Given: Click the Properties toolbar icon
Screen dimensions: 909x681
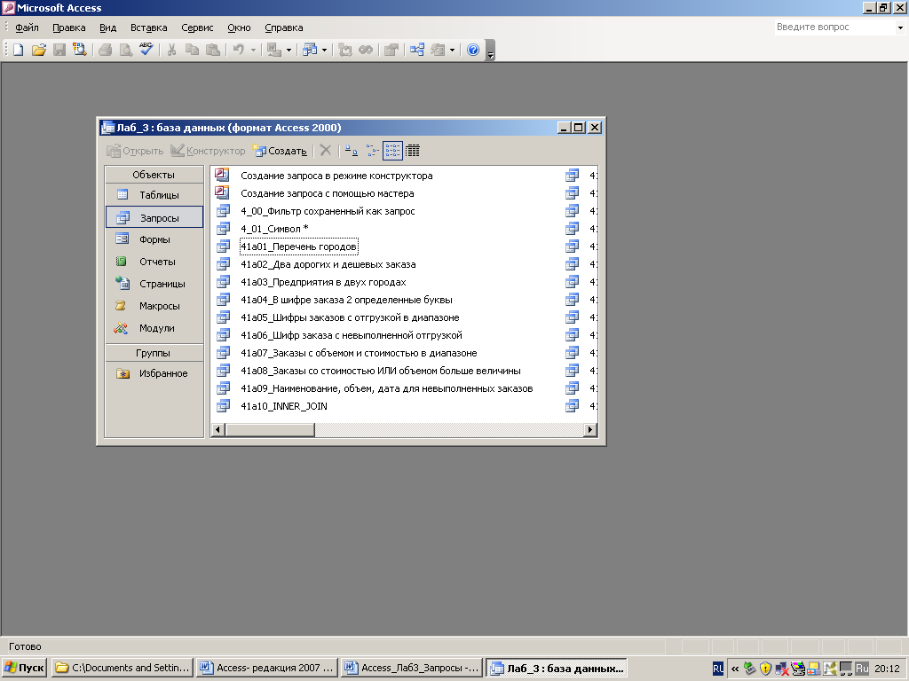Looking at the screenshot, I should 391,50.
